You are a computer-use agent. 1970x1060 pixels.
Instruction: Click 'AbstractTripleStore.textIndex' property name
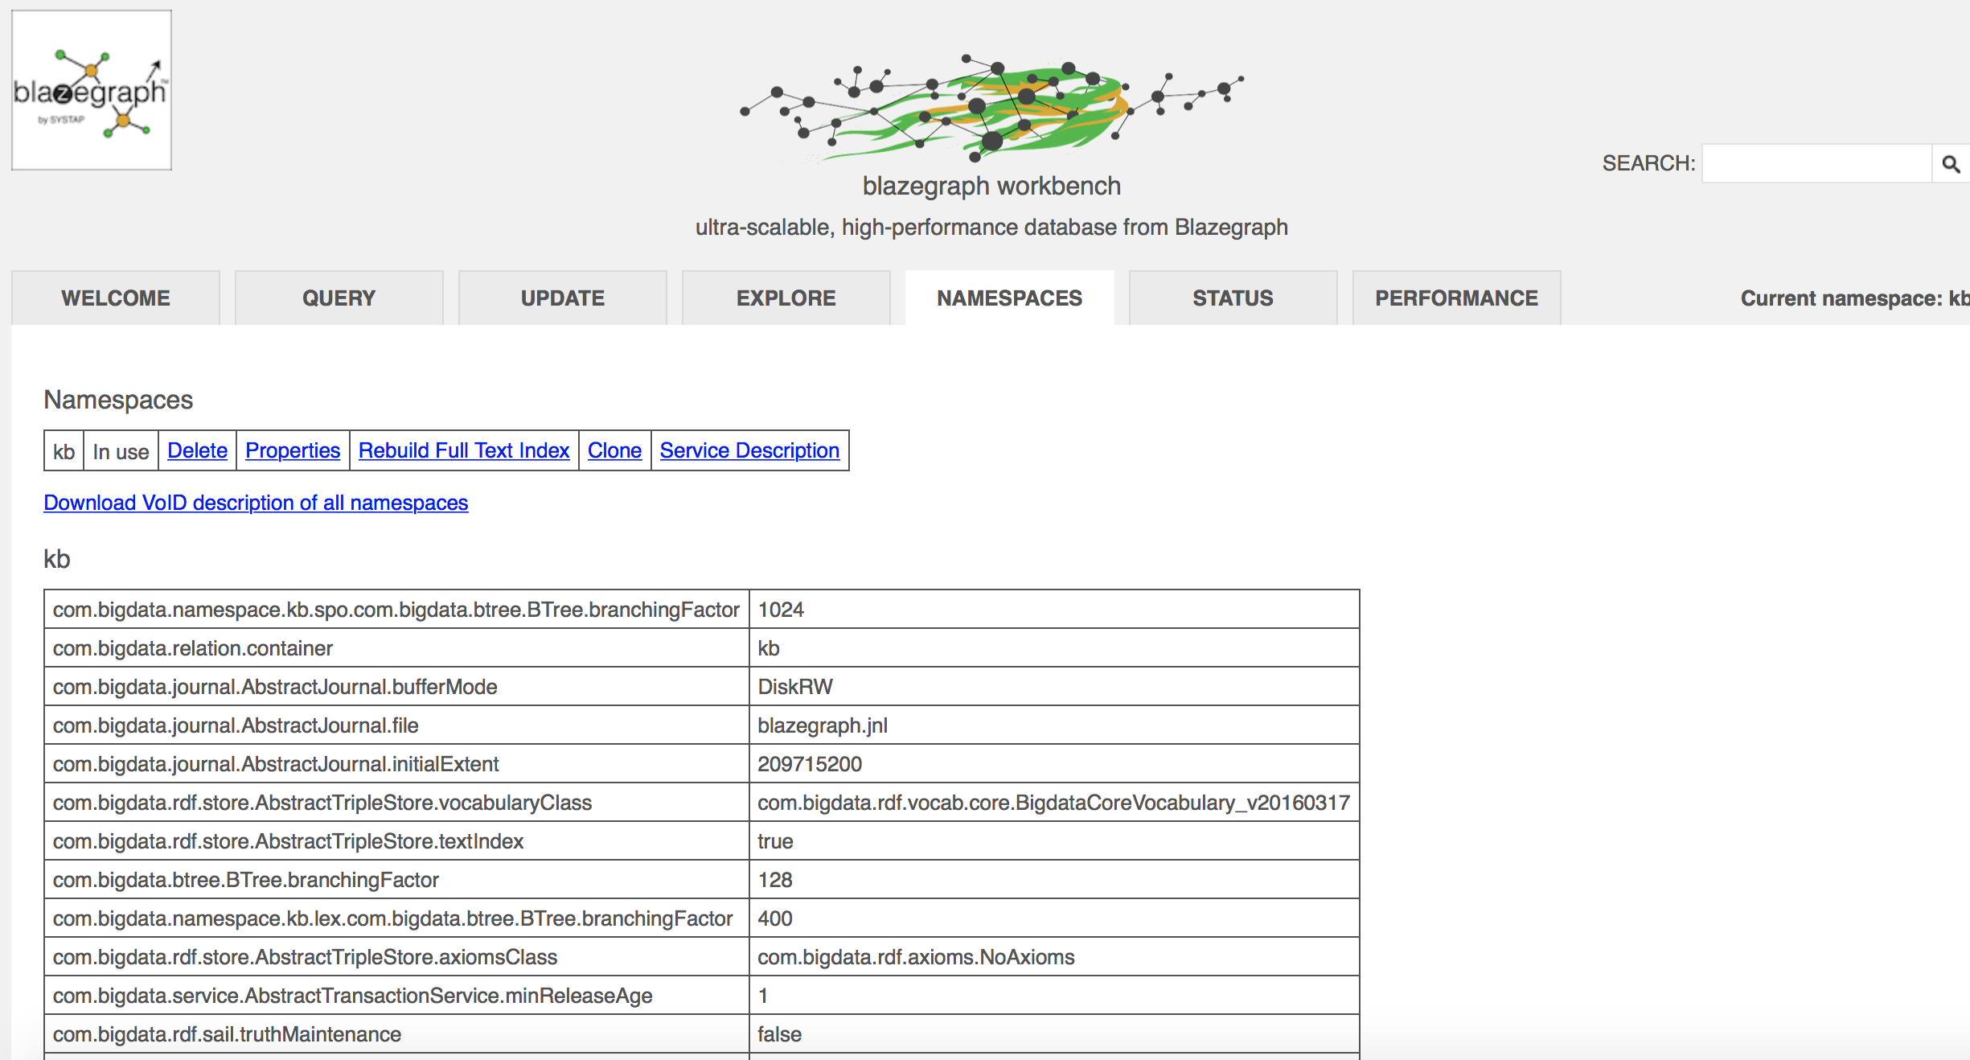[x=396, y=841]
